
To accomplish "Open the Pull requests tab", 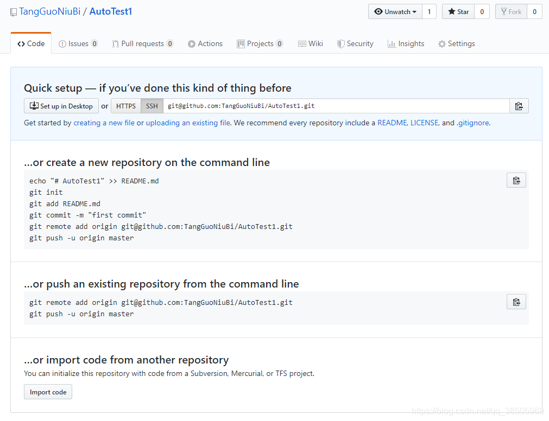I will 142,44.
